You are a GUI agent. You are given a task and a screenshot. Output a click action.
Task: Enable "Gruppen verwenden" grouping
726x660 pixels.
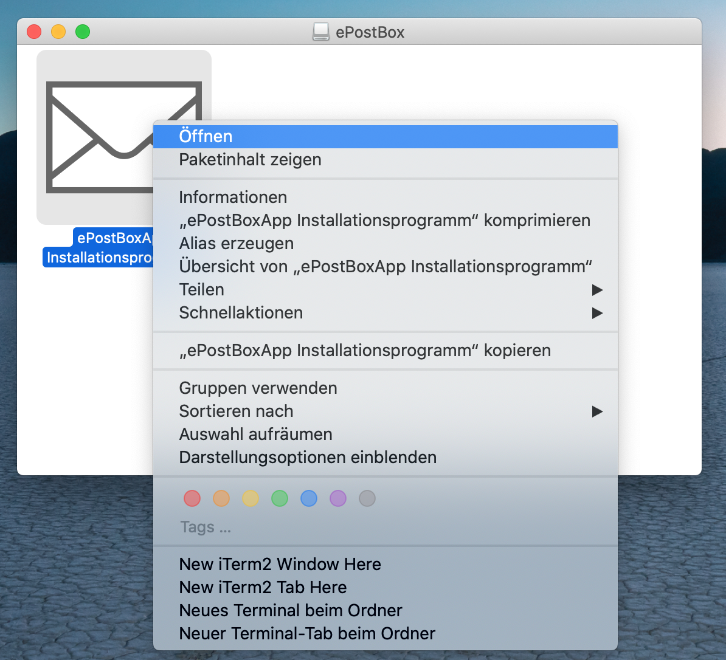point(258,388)
